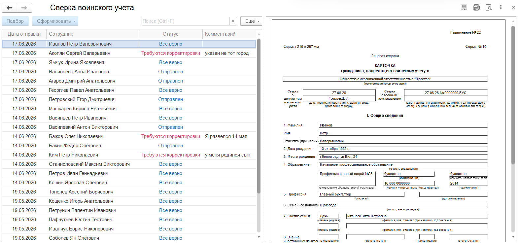Go forward with the right arrow button
The image size is (519, 245).
[24, 8]
